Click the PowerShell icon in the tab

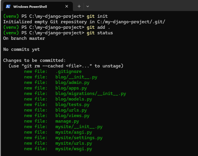tap(8, 6)
